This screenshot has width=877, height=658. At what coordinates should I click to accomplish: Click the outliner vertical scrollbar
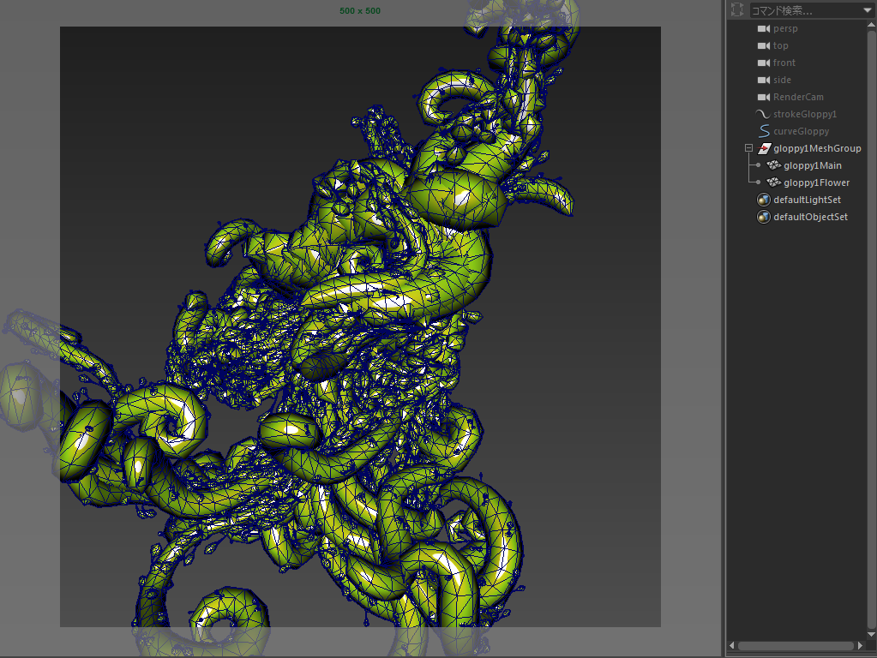871,329
